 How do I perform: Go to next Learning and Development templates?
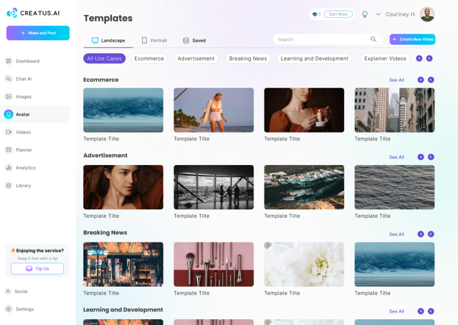[x=431, y=311]
